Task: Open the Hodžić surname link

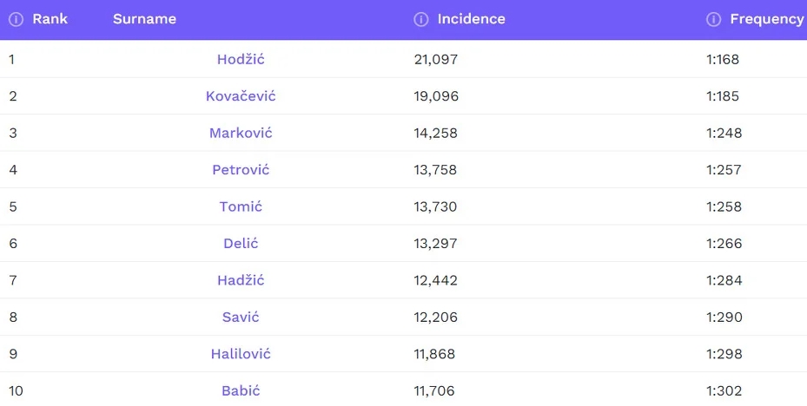Action: pos(241,60)
